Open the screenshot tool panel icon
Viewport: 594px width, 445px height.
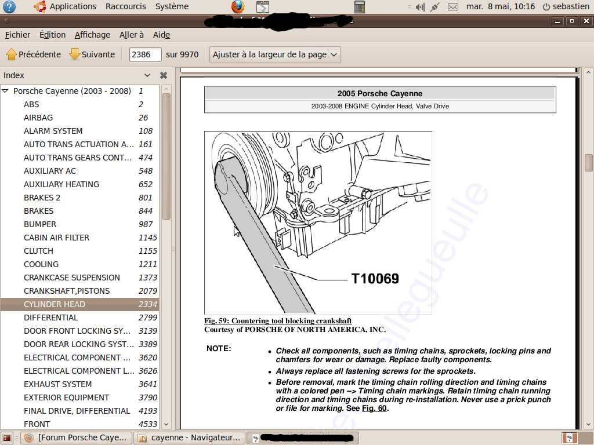[263, 7]
